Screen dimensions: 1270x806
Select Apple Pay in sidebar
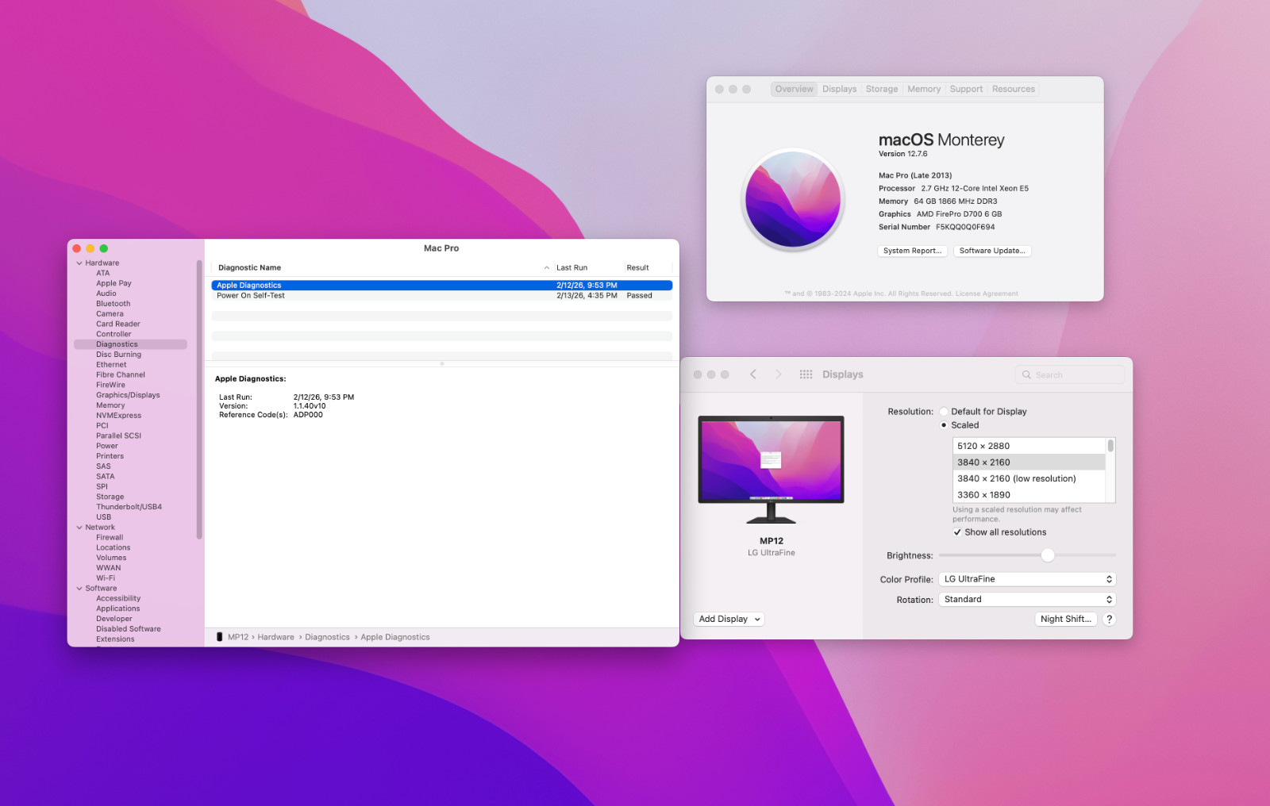click(114, 283)
